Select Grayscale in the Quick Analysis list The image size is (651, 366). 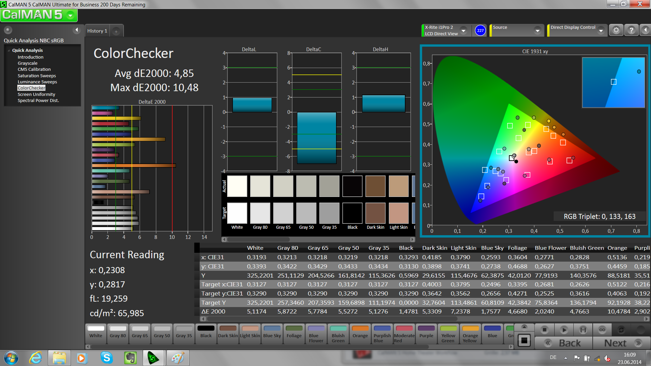[x=27, y=63]
